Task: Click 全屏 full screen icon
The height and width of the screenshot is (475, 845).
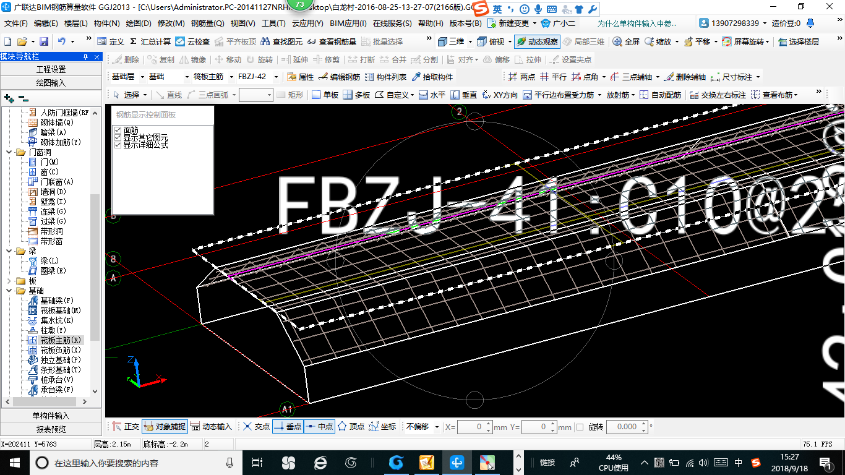Action: click(x=626, y=41)
